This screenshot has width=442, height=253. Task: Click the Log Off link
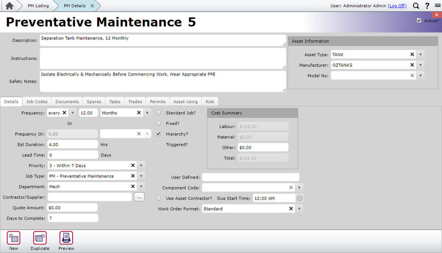(397, 6)
